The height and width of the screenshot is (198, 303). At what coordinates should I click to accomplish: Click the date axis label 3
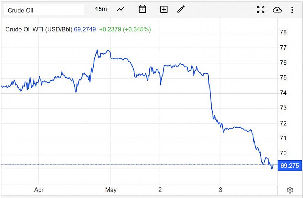pos(220,190)
